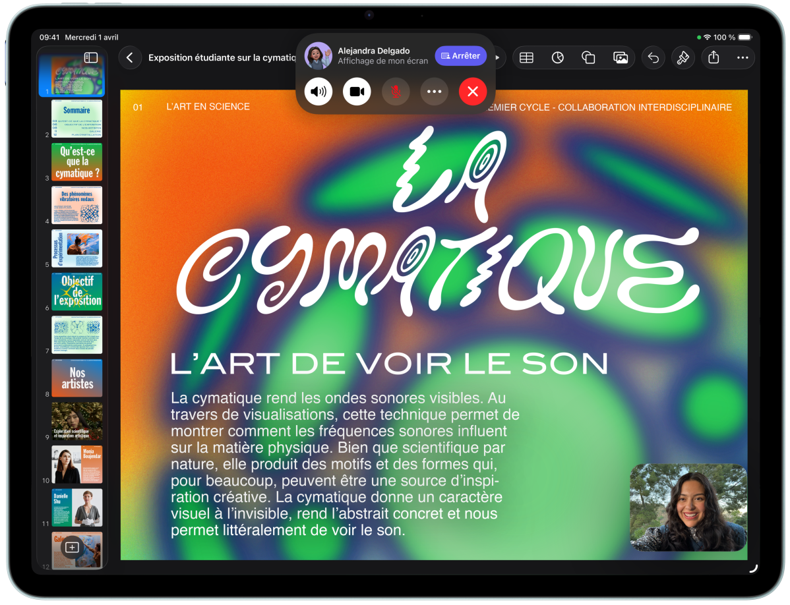Open the More options ellipsis menu

pos(743,58)
